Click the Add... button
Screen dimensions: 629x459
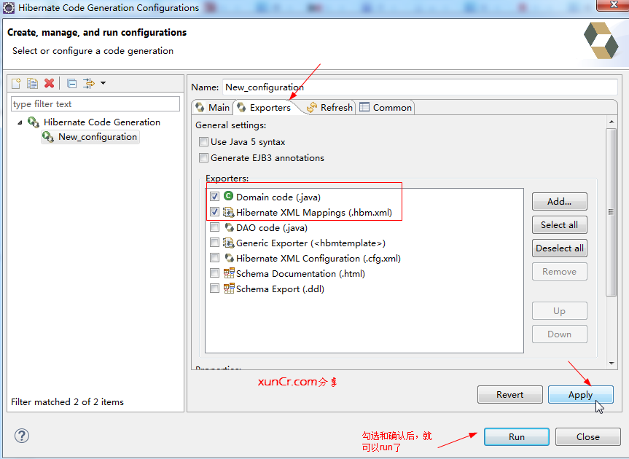(x=560, y=202)
